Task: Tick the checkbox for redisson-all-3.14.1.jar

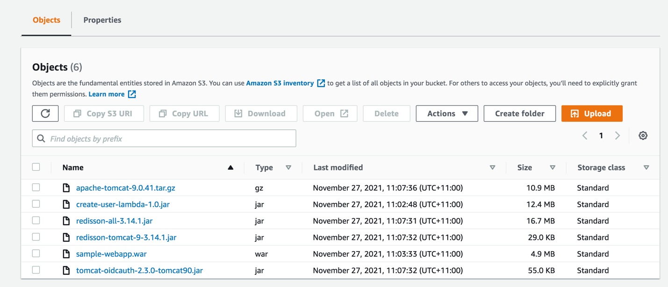Action: [36, 221]
